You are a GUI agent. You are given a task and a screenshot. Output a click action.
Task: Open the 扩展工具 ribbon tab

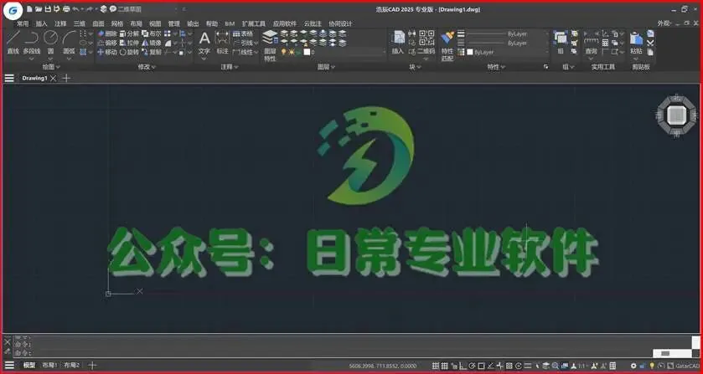tap(254, 23)
